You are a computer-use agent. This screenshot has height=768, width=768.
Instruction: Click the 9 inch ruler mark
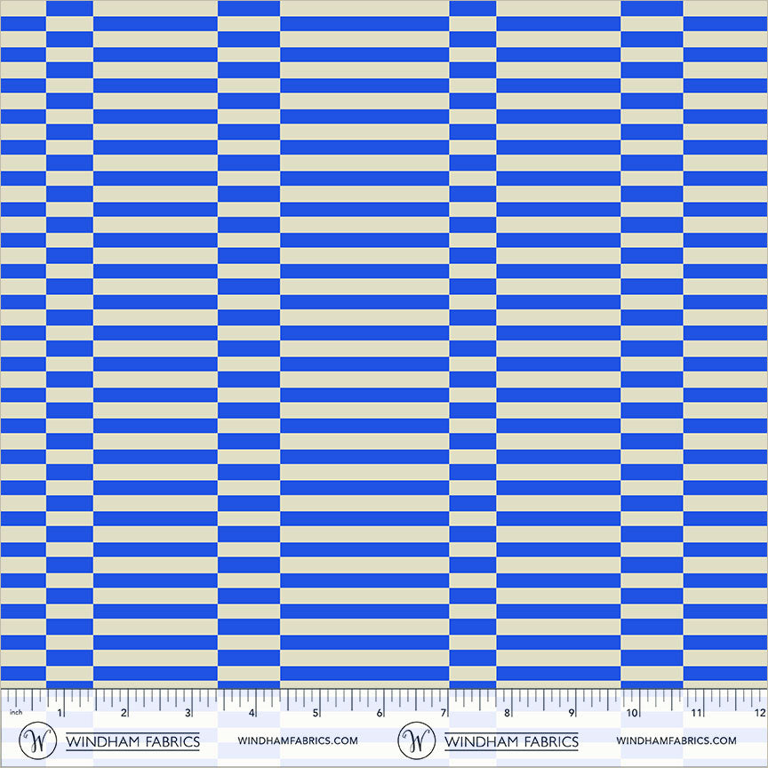(x=571, y=713)
